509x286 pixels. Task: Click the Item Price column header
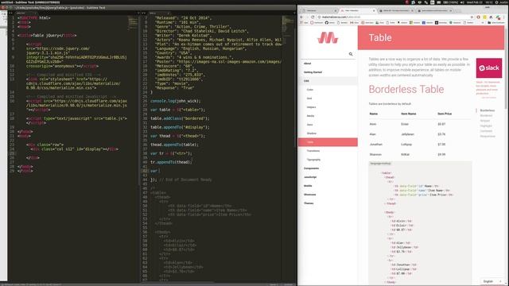pos(445,114)
